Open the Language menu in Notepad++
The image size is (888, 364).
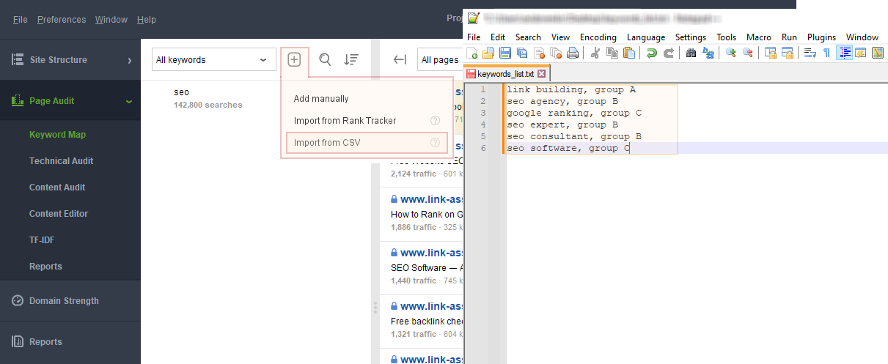[646, 37]
